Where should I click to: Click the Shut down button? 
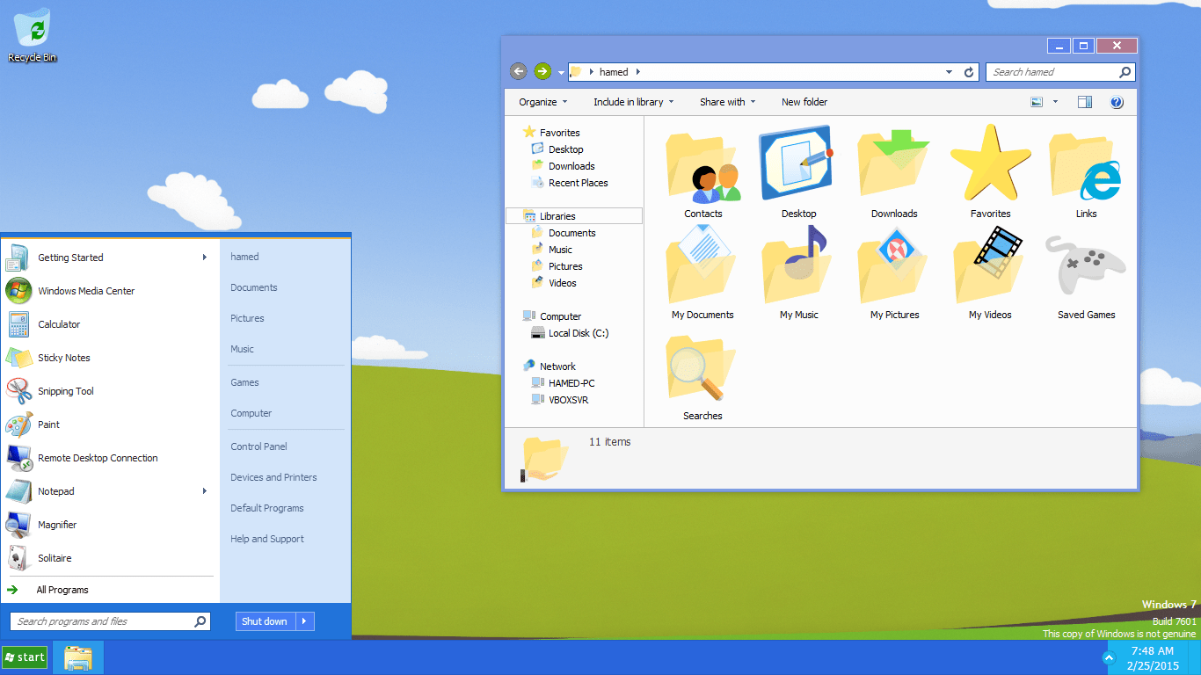click(x=266, y=621)
